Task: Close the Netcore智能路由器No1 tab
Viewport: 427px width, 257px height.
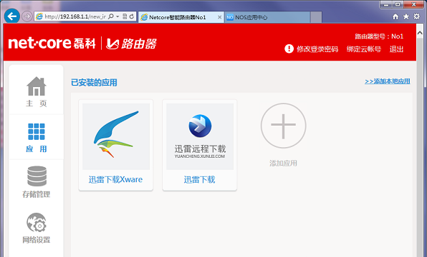Action: 219,17
